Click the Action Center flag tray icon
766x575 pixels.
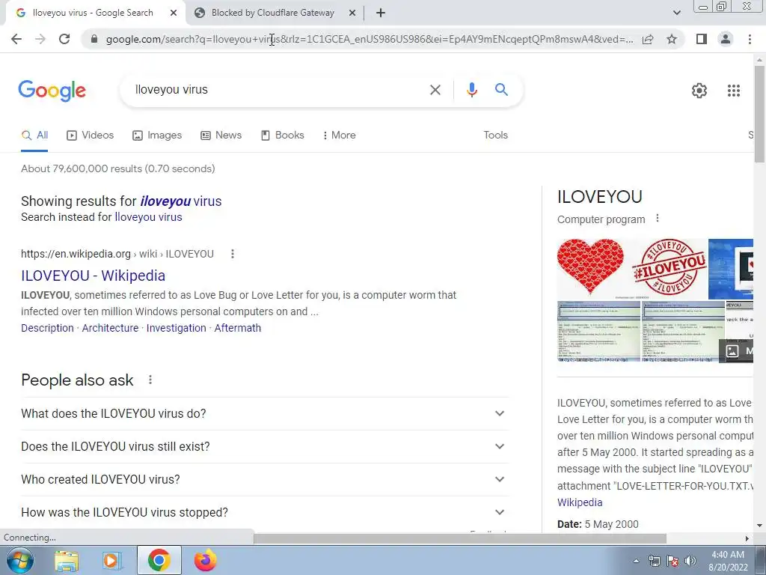tap(672, 561)
